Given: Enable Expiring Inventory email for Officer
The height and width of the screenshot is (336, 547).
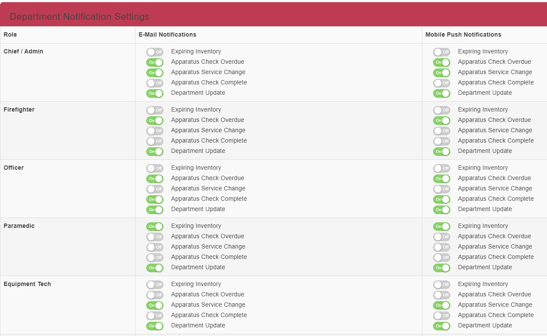Looking at the screenshot, I should coord(154,168).
